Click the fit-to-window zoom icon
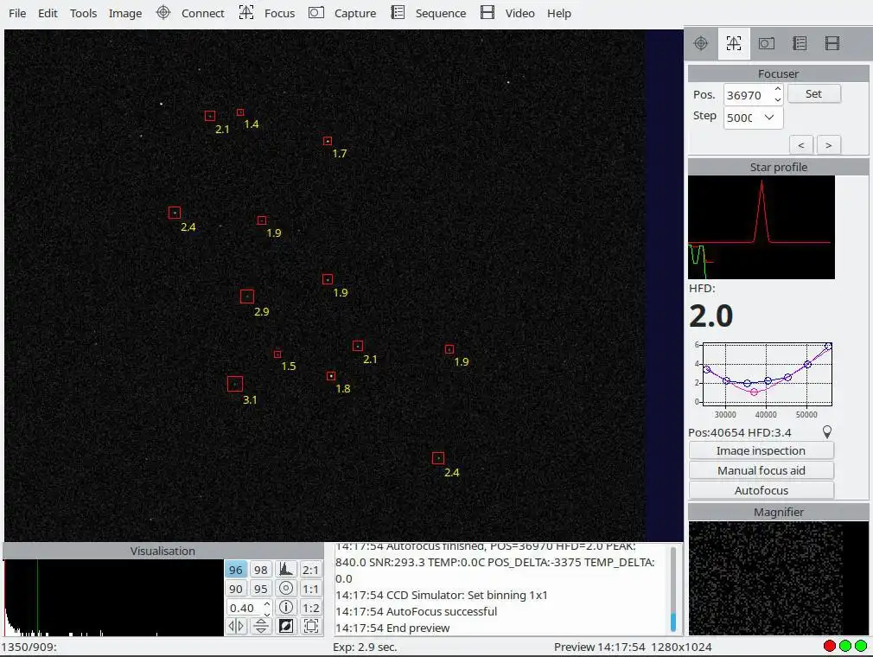873x657 pixels. click(310, 626)
